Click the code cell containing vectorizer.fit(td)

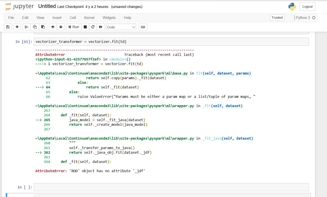(x=171, y=42)
